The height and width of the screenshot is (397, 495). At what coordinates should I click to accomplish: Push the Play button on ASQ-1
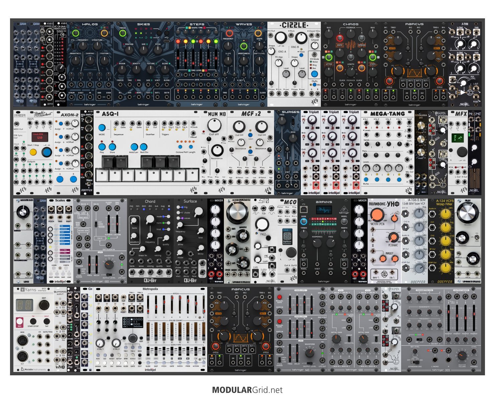pos(102,146)
